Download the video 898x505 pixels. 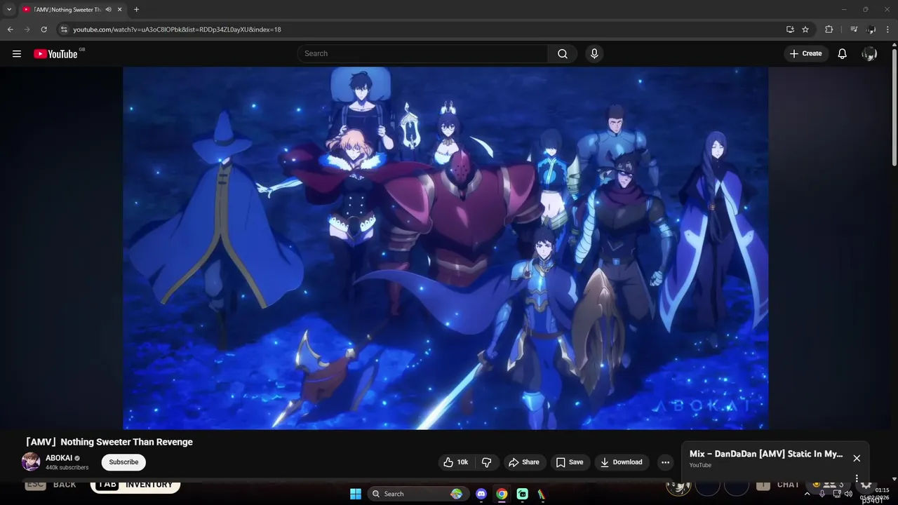pyautogui.click(x=622, y=462)
